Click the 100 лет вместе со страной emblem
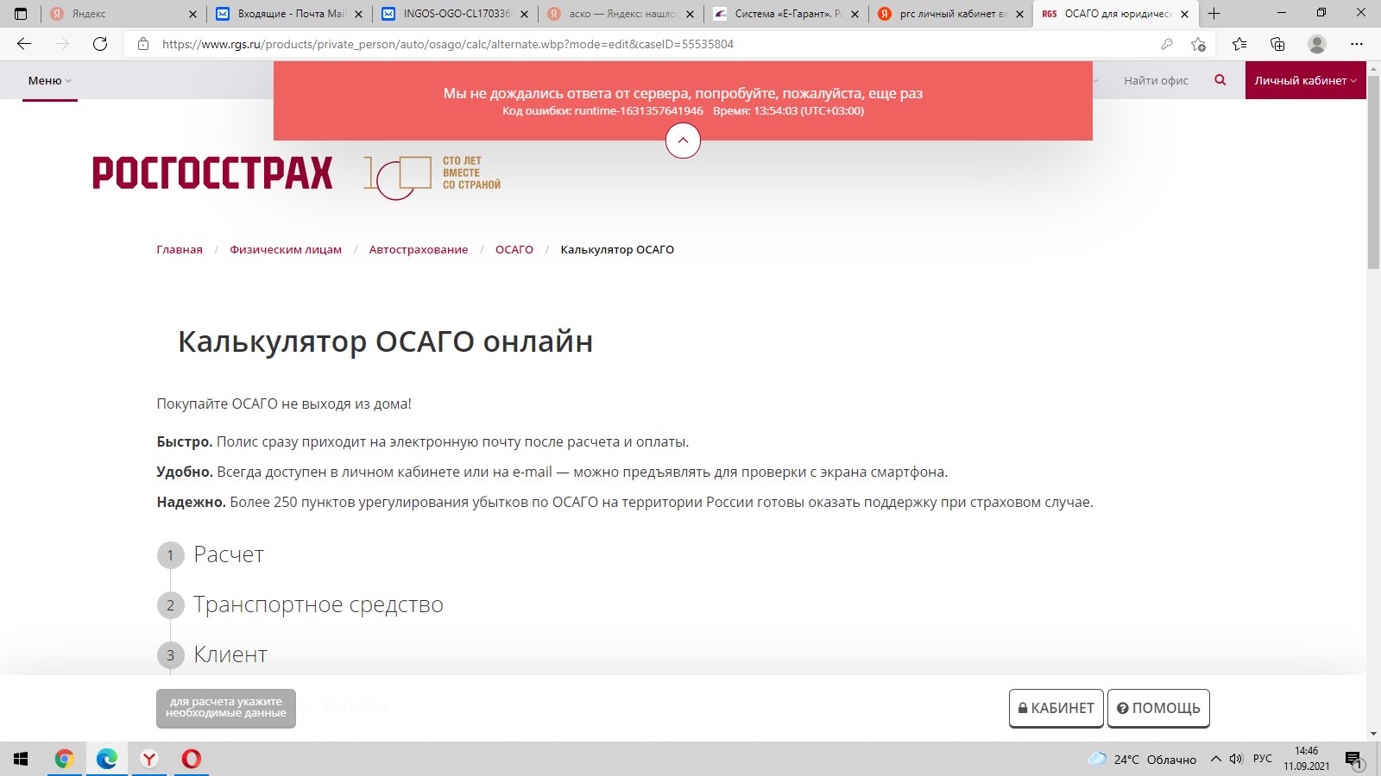 (432, 177)
